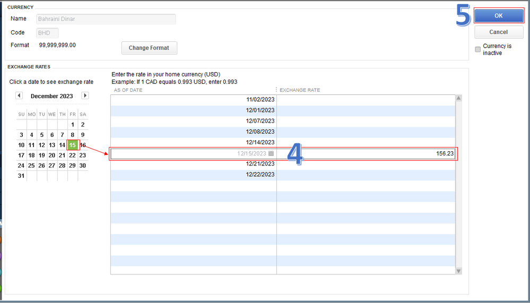Click the December 2023 month label

(x=51, y=96)
